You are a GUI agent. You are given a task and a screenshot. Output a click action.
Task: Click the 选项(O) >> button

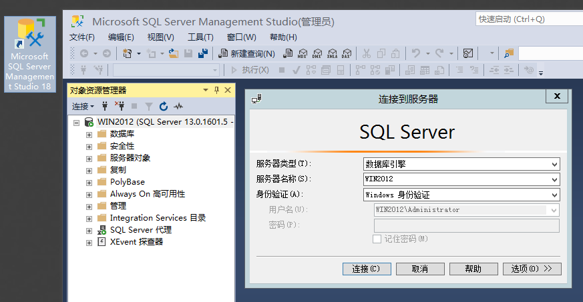532,269
